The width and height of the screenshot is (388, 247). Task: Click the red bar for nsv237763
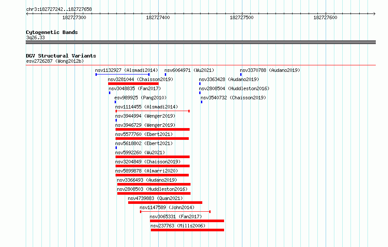click(x=187, y=230)
